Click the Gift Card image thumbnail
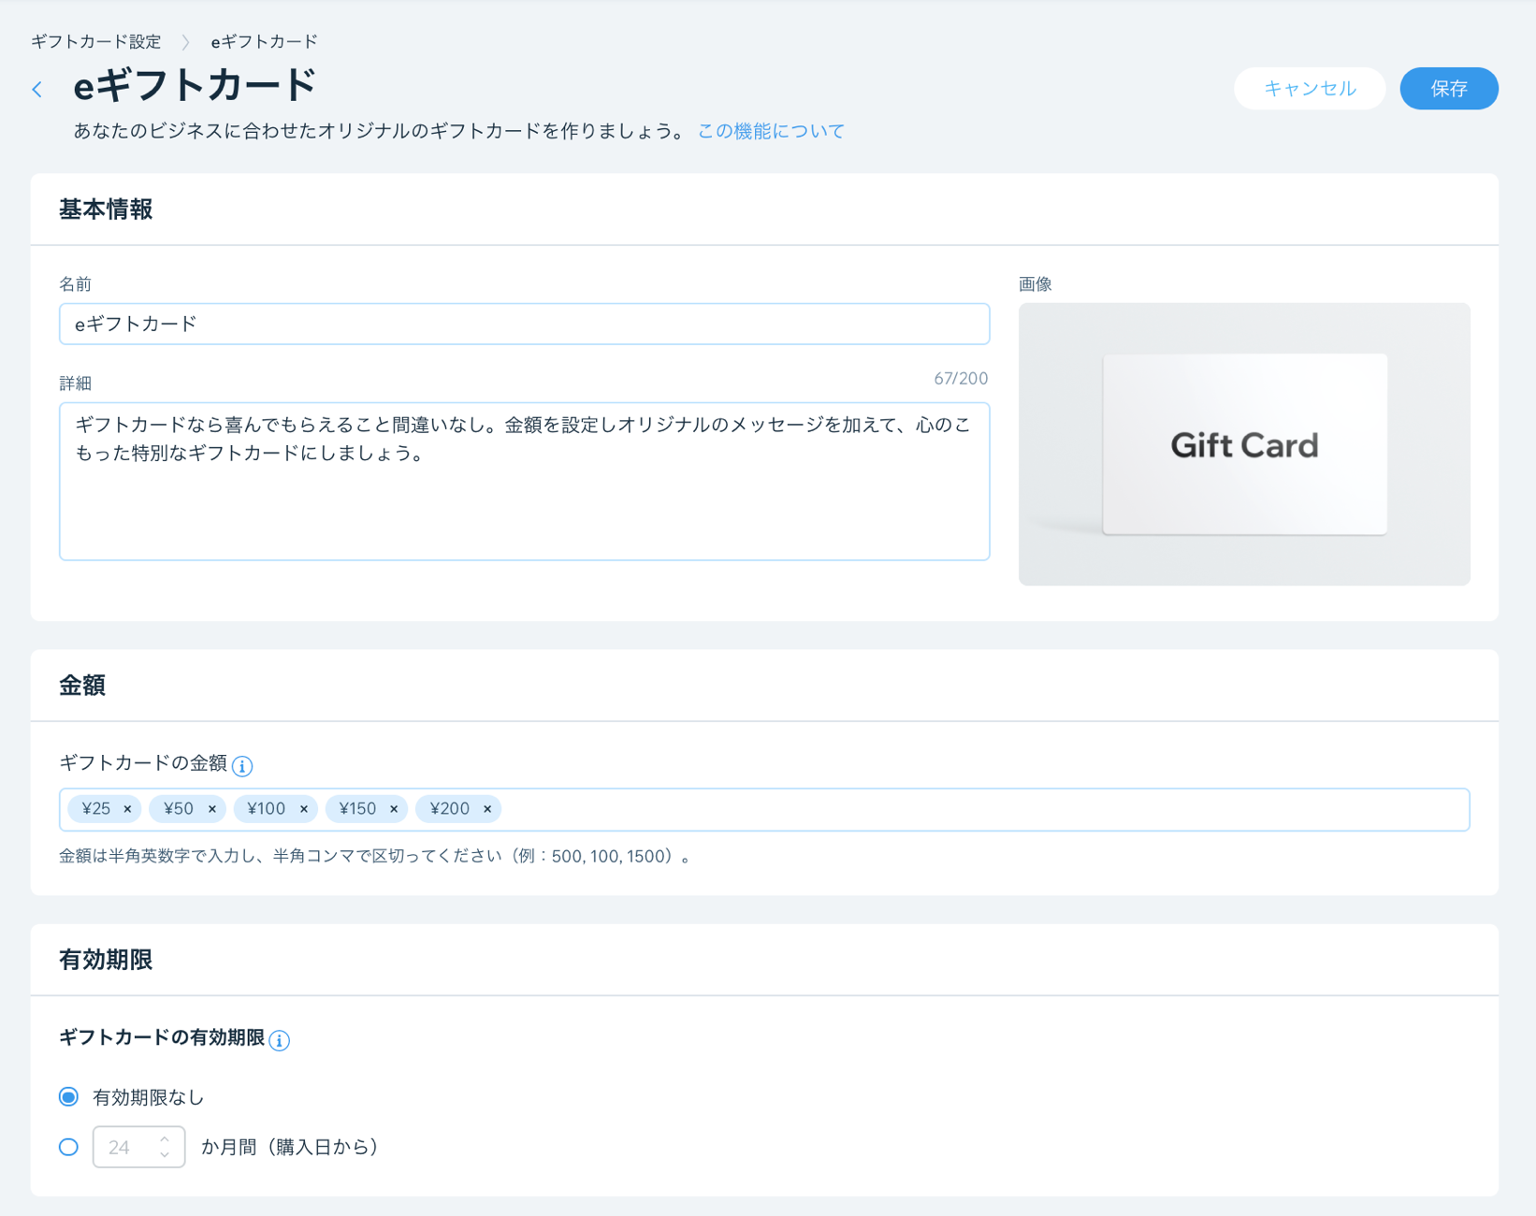Viewport: 1536px width, 1216px height. click(x=1243, y=444)
